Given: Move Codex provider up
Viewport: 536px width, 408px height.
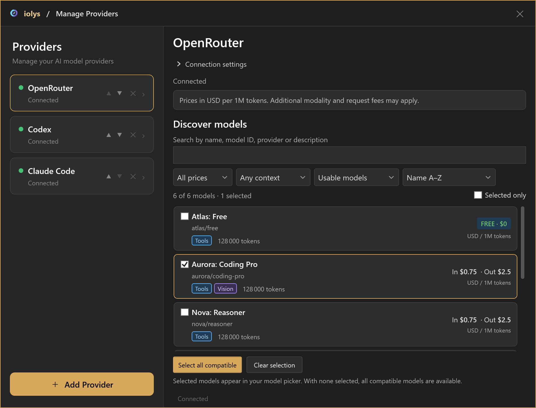Looking at the screenshot, I should (109, 135).
